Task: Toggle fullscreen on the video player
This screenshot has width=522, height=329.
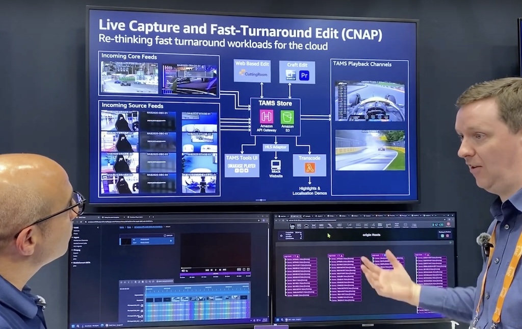Action: tap(248, 269)
